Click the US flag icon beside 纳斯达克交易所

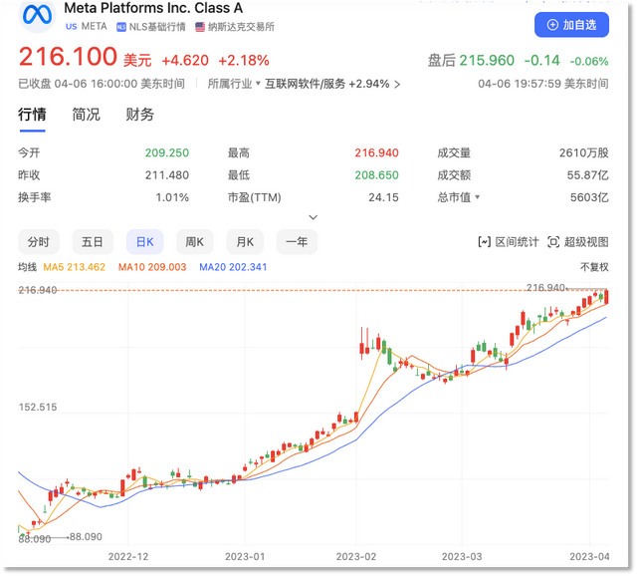tap(200, 27)
